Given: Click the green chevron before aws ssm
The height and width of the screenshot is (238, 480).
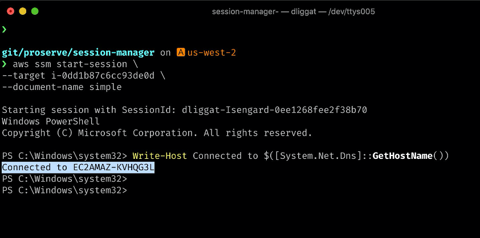Looking at the screenshot, I should [x=4, y=64].
